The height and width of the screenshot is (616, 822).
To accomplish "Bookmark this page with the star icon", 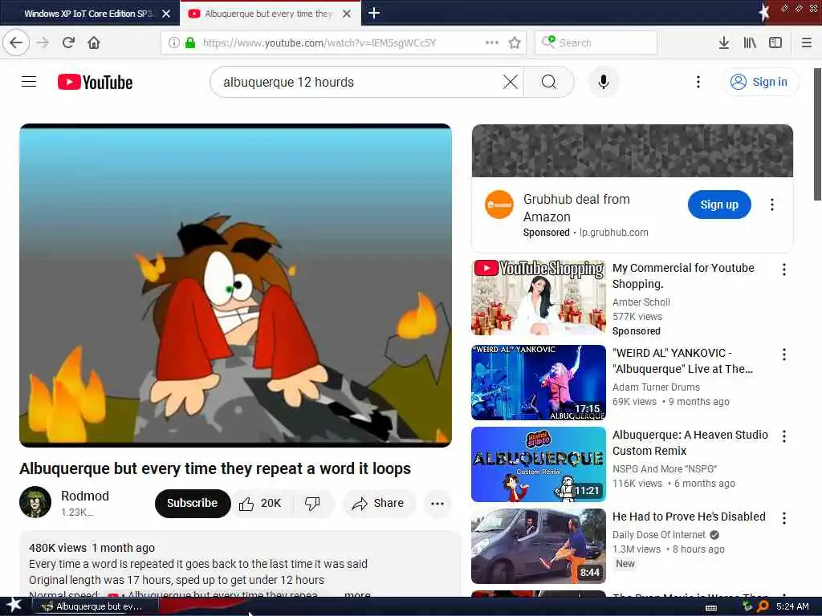I will pos(515,43).
